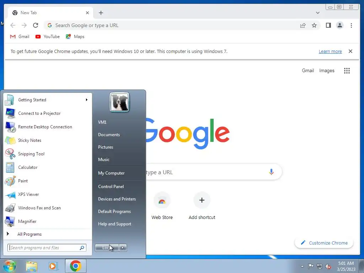The image size is (364, 273).
Task: Open a new tab with plus button
Action: click(x=101, y=13)
